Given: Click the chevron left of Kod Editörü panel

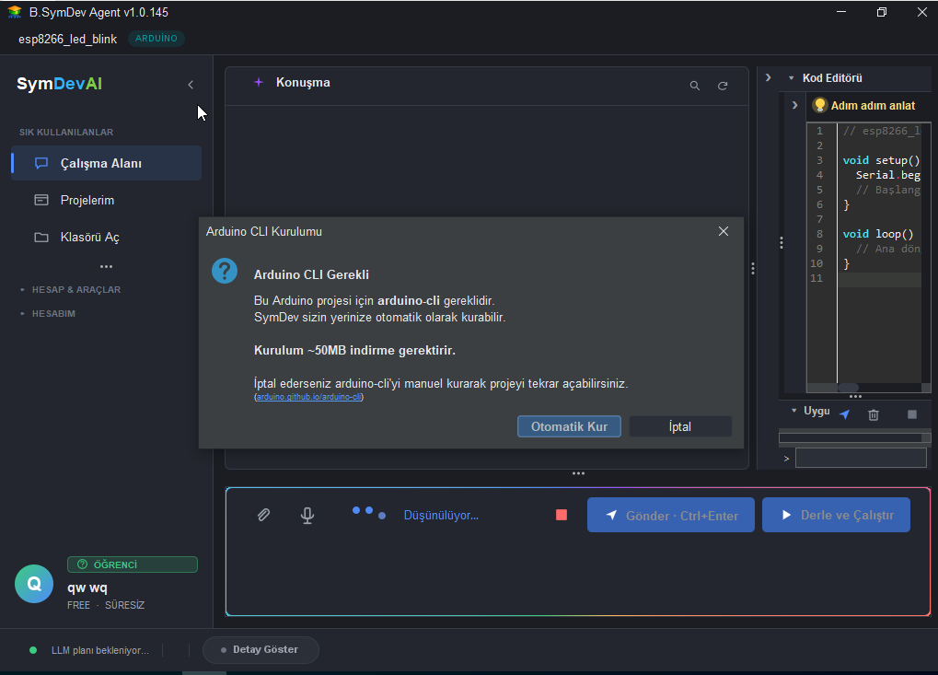Looking at the screenshot, I should pos(768,77).
